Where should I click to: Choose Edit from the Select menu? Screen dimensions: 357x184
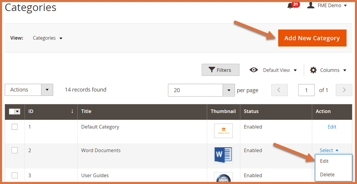[324, 161]
